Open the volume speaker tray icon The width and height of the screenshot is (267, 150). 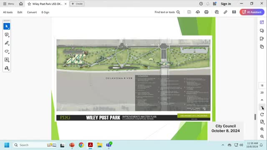(241, 145)
